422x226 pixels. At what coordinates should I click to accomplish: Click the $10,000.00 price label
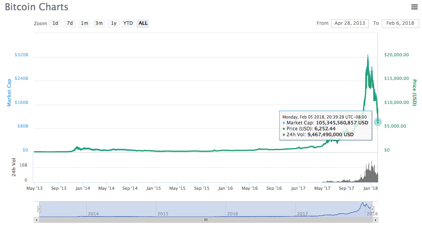tap(396, 102)
